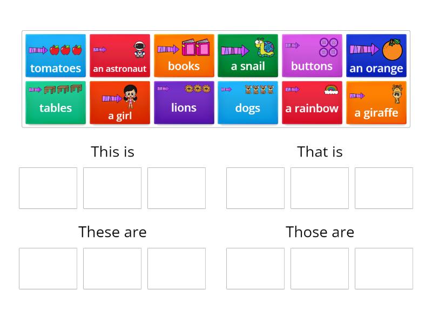This screenshot has width=432, height=324.
Task: Select the tomatoes card
Action: tap(56, 55)
